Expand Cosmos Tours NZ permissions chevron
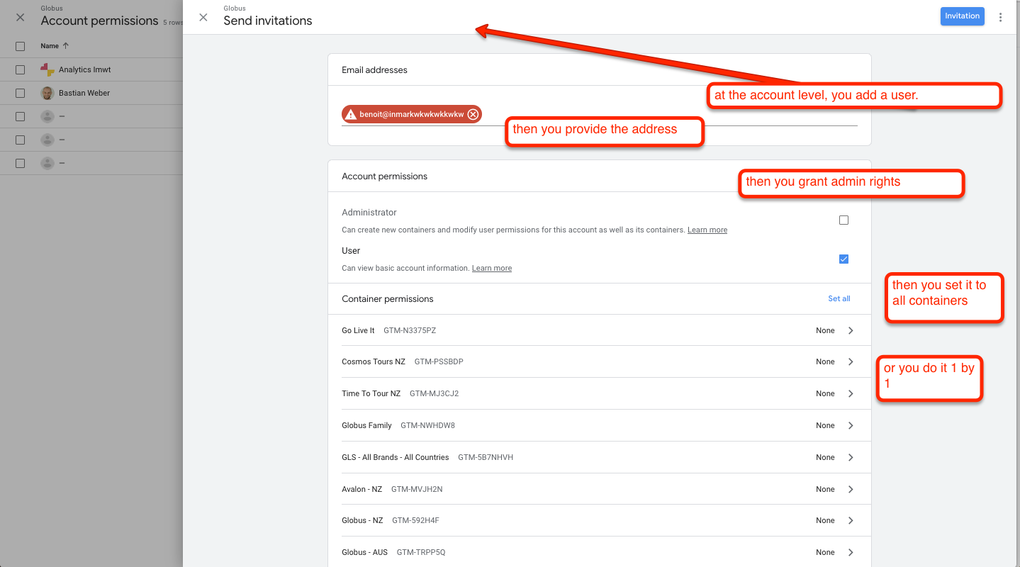 pos(851,361)
